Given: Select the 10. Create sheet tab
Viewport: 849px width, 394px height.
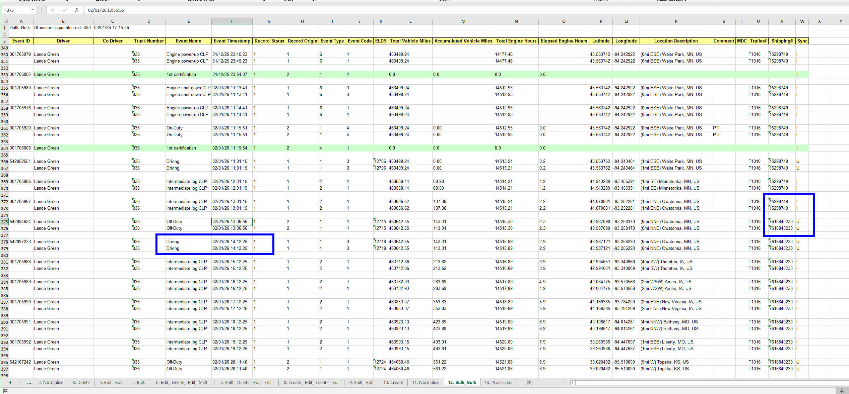Looking at the screenshot, I should [x=393, y=383].
